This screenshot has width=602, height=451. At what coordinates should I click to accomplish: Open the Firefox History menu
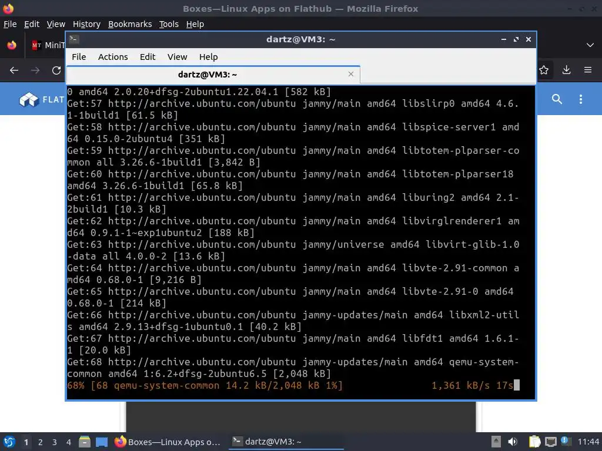[86, 24]
